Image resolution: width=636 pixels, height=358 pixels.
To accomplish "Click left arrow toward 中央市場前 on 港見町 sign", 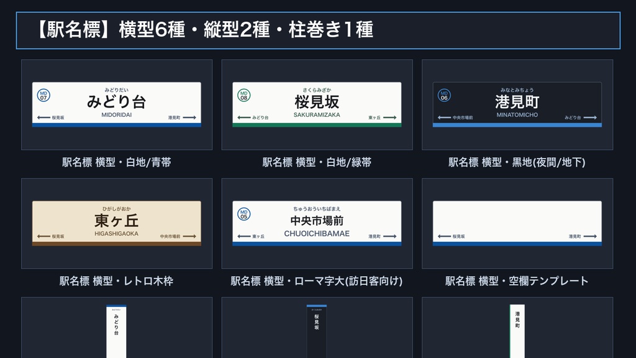I will click(x=444, y=117).
